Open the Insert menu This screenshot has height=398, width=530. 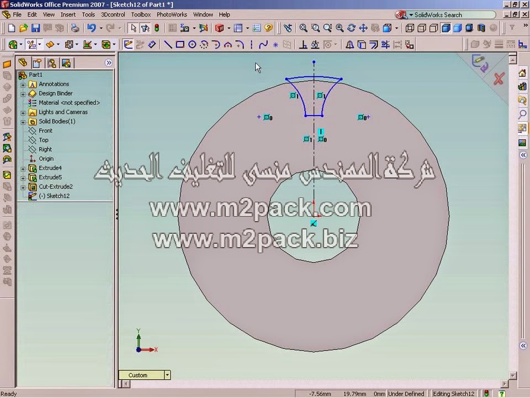[68, 14]
